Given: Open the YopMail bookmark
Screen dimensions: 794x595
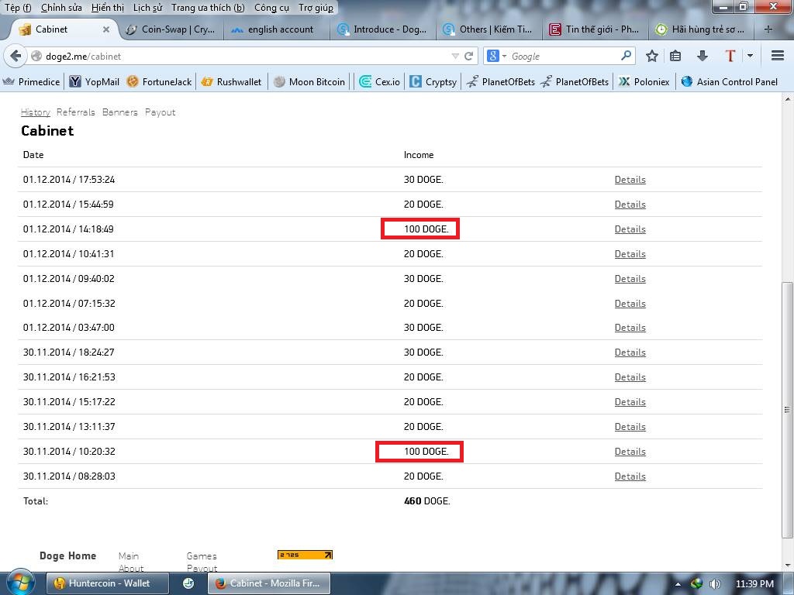Looking at the screenshot, I should tap(95, 81).
